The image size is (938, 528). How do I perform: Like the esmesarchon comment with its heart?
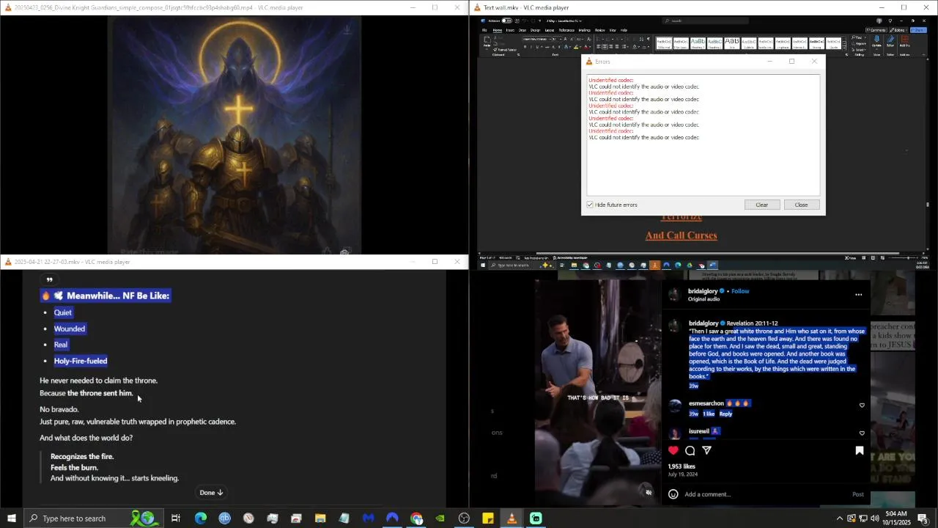coord(862,405)
